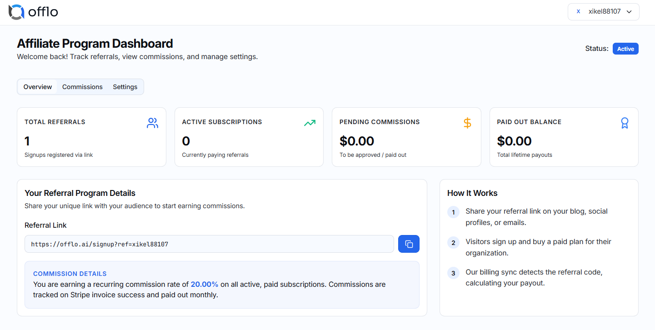Expand the account menu chevron
The height and width of the screenshot is (330, 655).
pyautogui.click(x=629, y=12)
